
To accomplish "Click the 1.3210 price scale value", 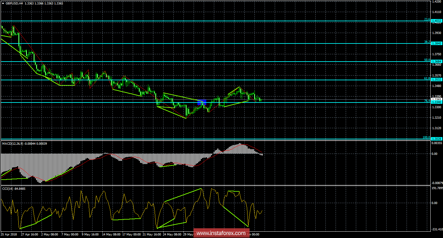I will coord(437,117).
